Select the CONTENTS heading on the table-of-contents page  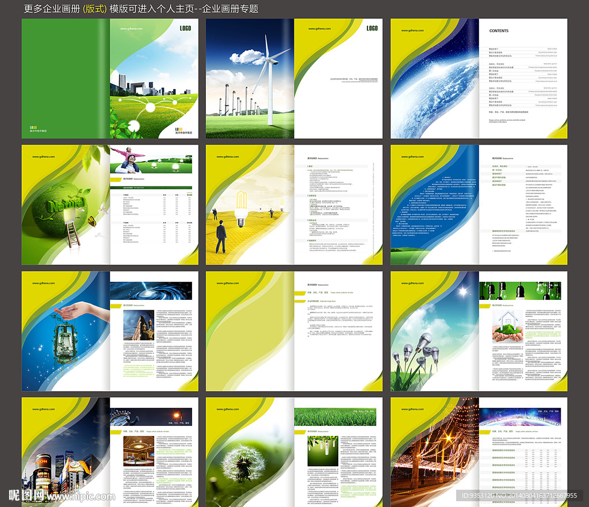click(x=499, y=31)
